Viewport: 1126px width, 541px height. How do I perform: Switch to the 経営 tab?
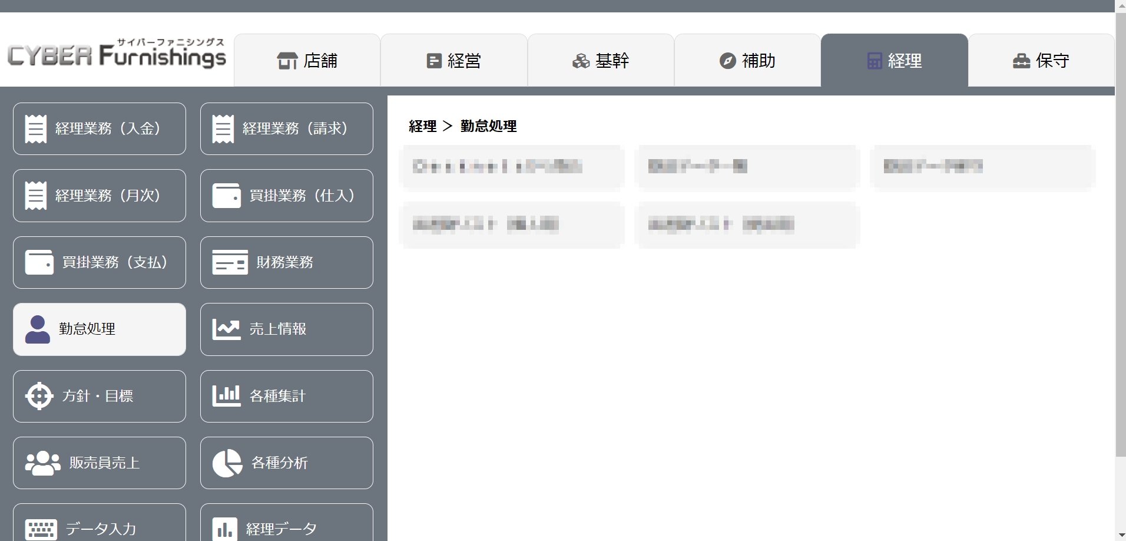(453, 61)
